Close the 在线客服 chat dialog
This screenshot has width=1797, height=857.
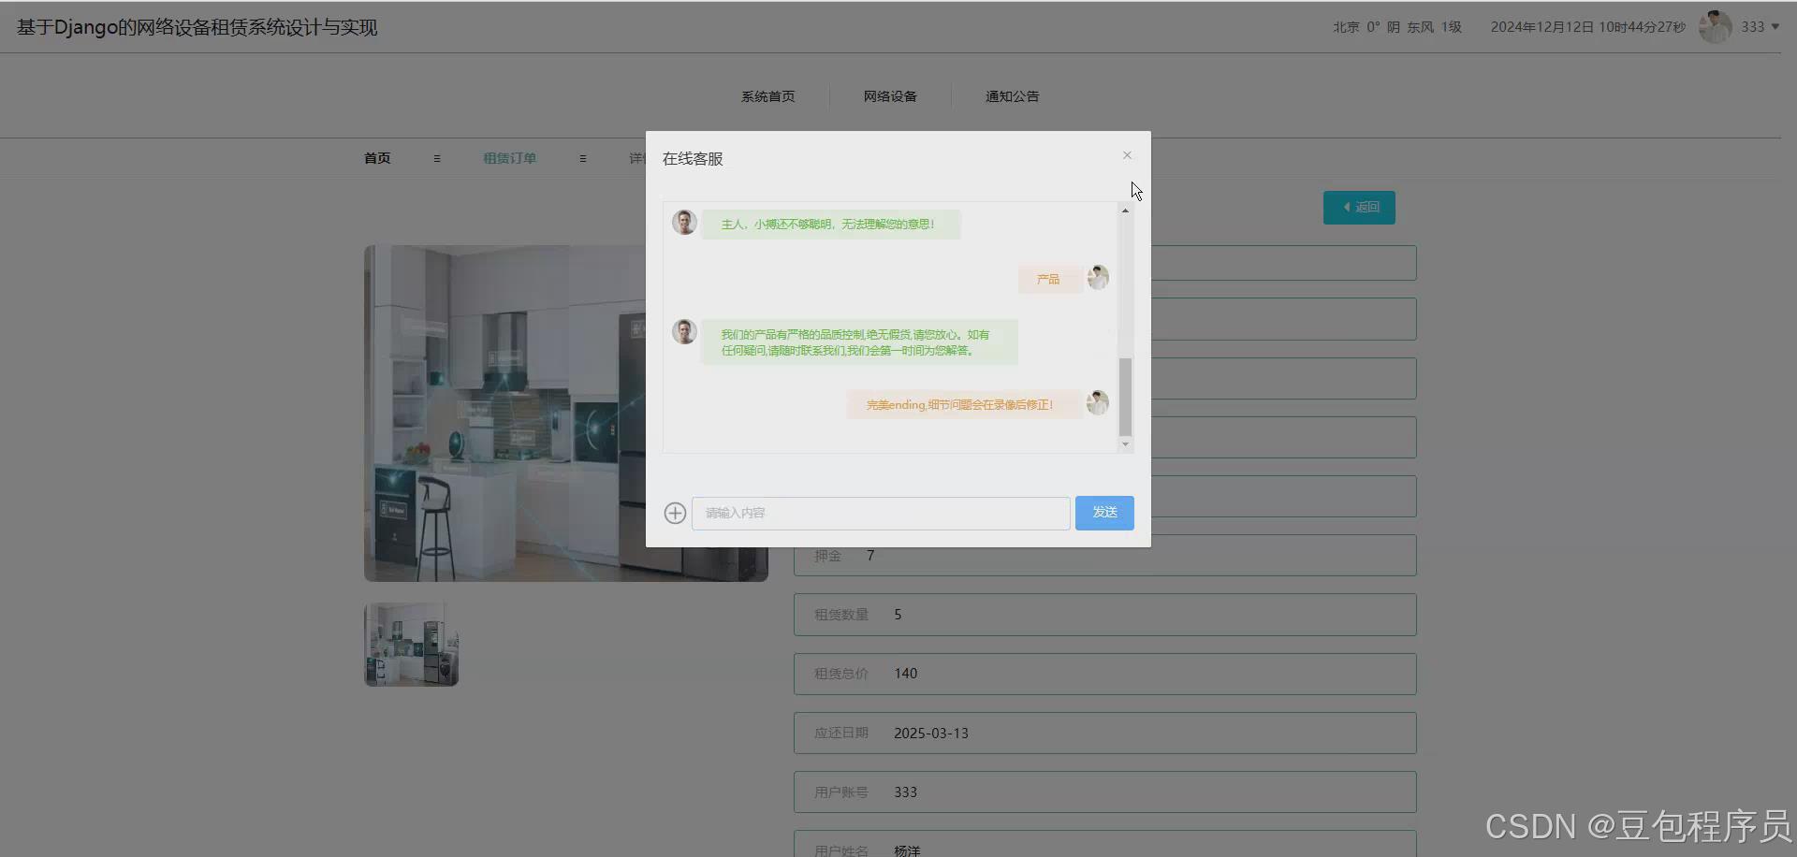coord(1127,155)
